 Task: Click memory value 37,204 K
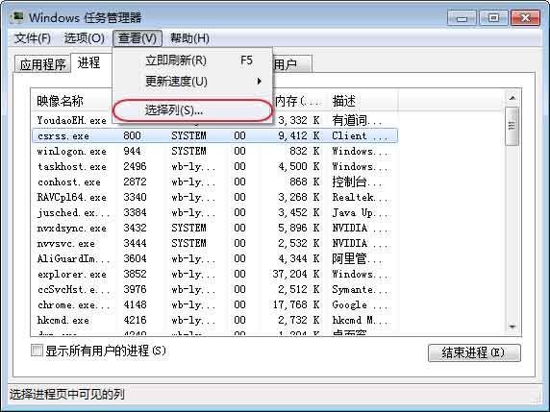(296, 274)
